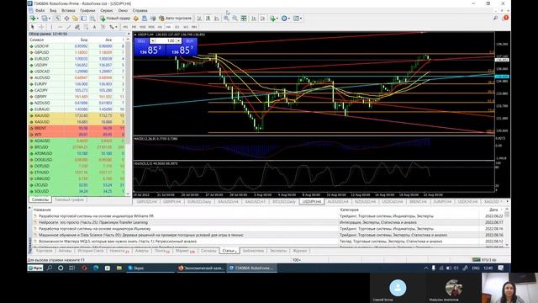
Task: Increase volume arrow in one-click panel
Action: coord(179,41)
